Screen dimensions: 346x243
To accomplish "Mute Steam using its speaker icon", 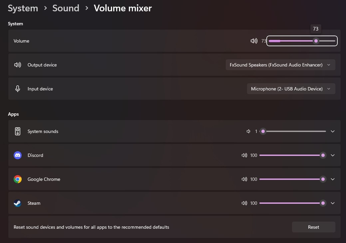I will coord(244,203).
